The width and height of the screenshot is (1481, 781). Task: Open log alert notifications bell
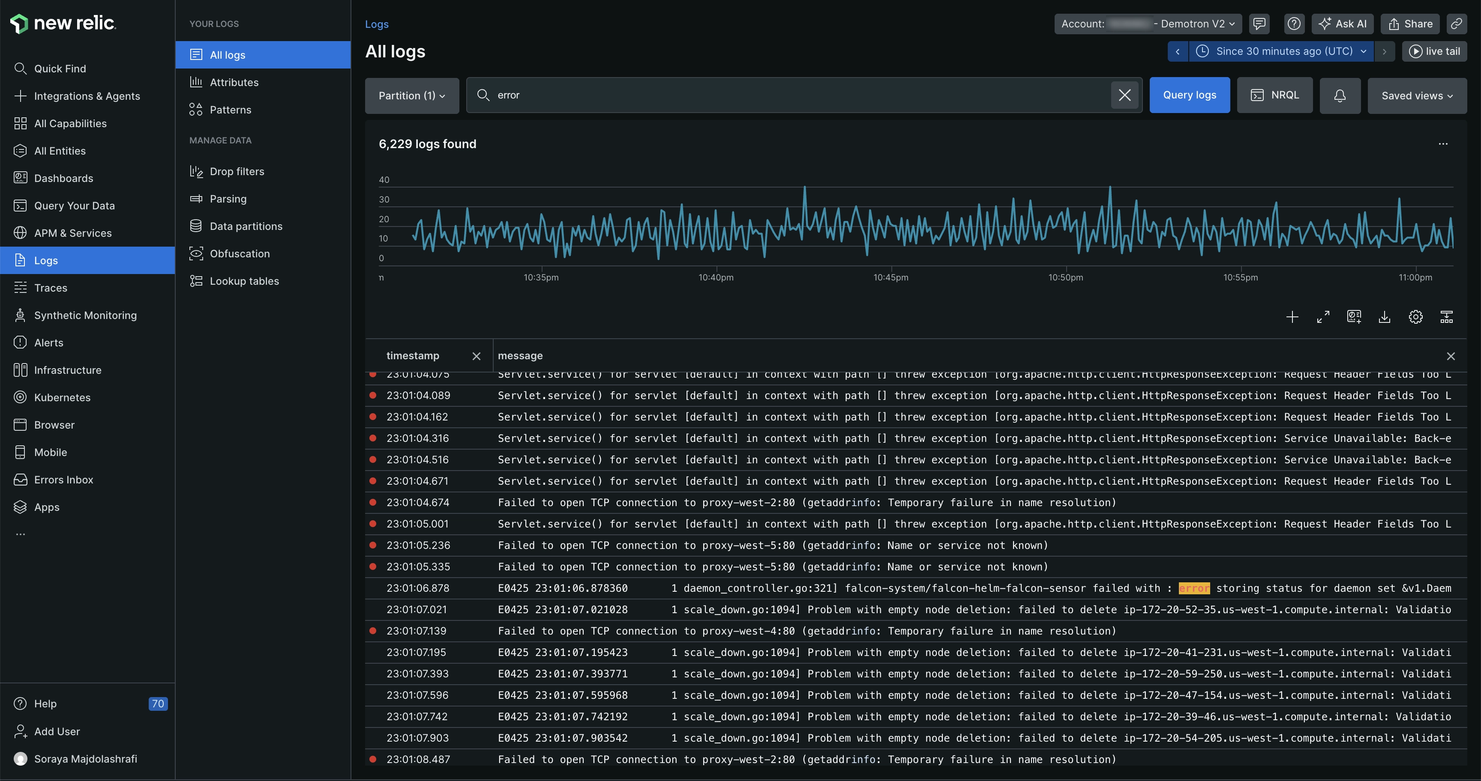1340,95
